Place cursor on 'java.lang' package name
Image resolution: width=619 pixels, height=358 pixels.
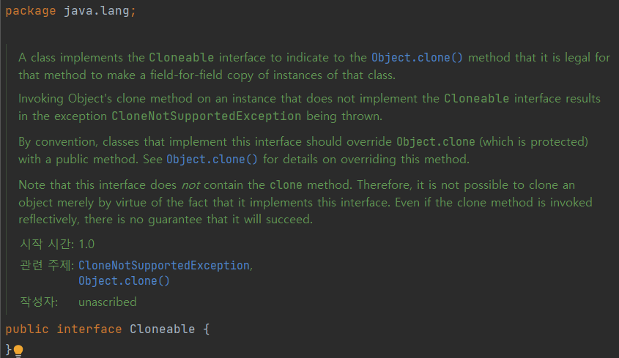pos(96,12)
